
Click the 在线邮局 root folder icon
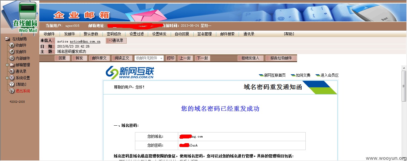pos(7,39)
